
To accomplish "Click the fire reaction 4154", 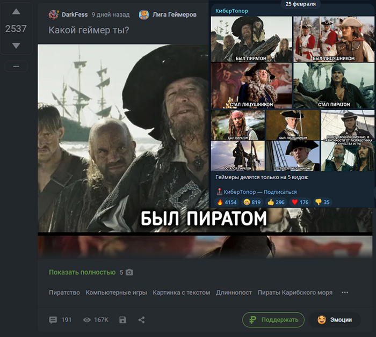I will pos(226,202).
